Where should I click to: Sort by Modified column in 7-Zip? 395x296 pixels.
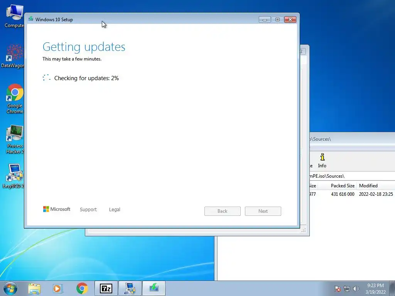(376, 186)
